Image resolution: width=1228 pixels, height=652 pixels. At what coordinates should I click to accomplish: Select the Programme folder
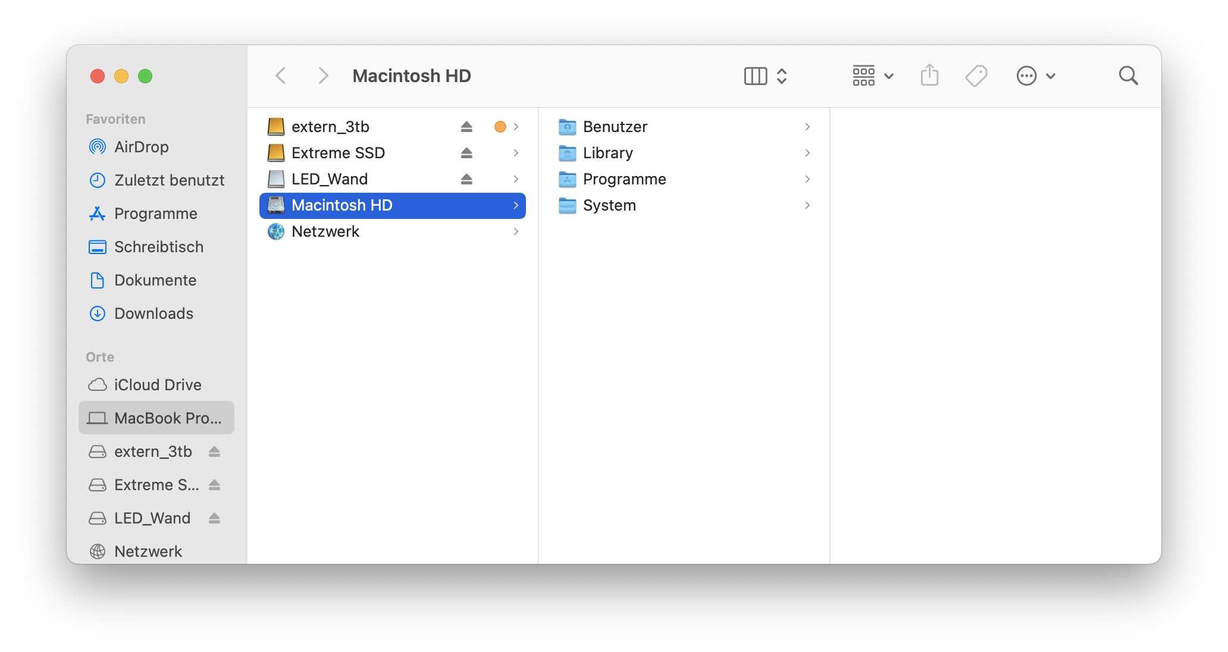tap(624, 179)
